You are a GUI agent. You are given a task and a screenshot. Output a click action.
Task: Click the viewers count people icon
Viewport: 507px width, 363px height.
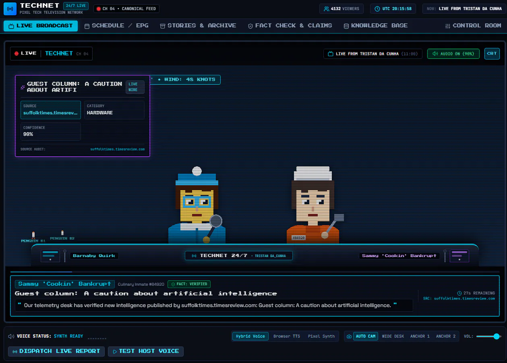327,9
